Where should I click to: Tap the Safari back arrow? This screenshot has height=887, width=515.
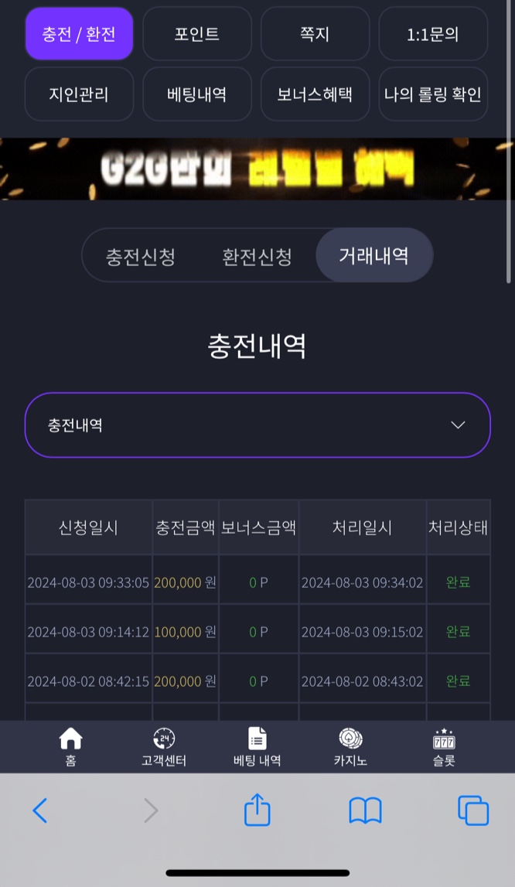(39, 810)
